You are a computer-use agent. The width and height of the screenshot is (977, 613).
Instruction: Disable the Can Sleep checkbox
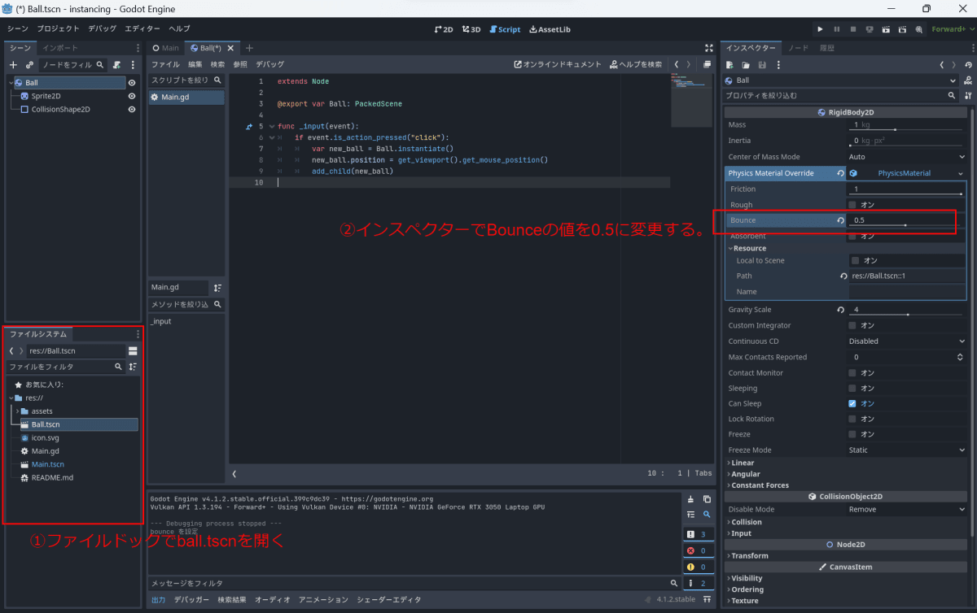[x=852, y=403]
